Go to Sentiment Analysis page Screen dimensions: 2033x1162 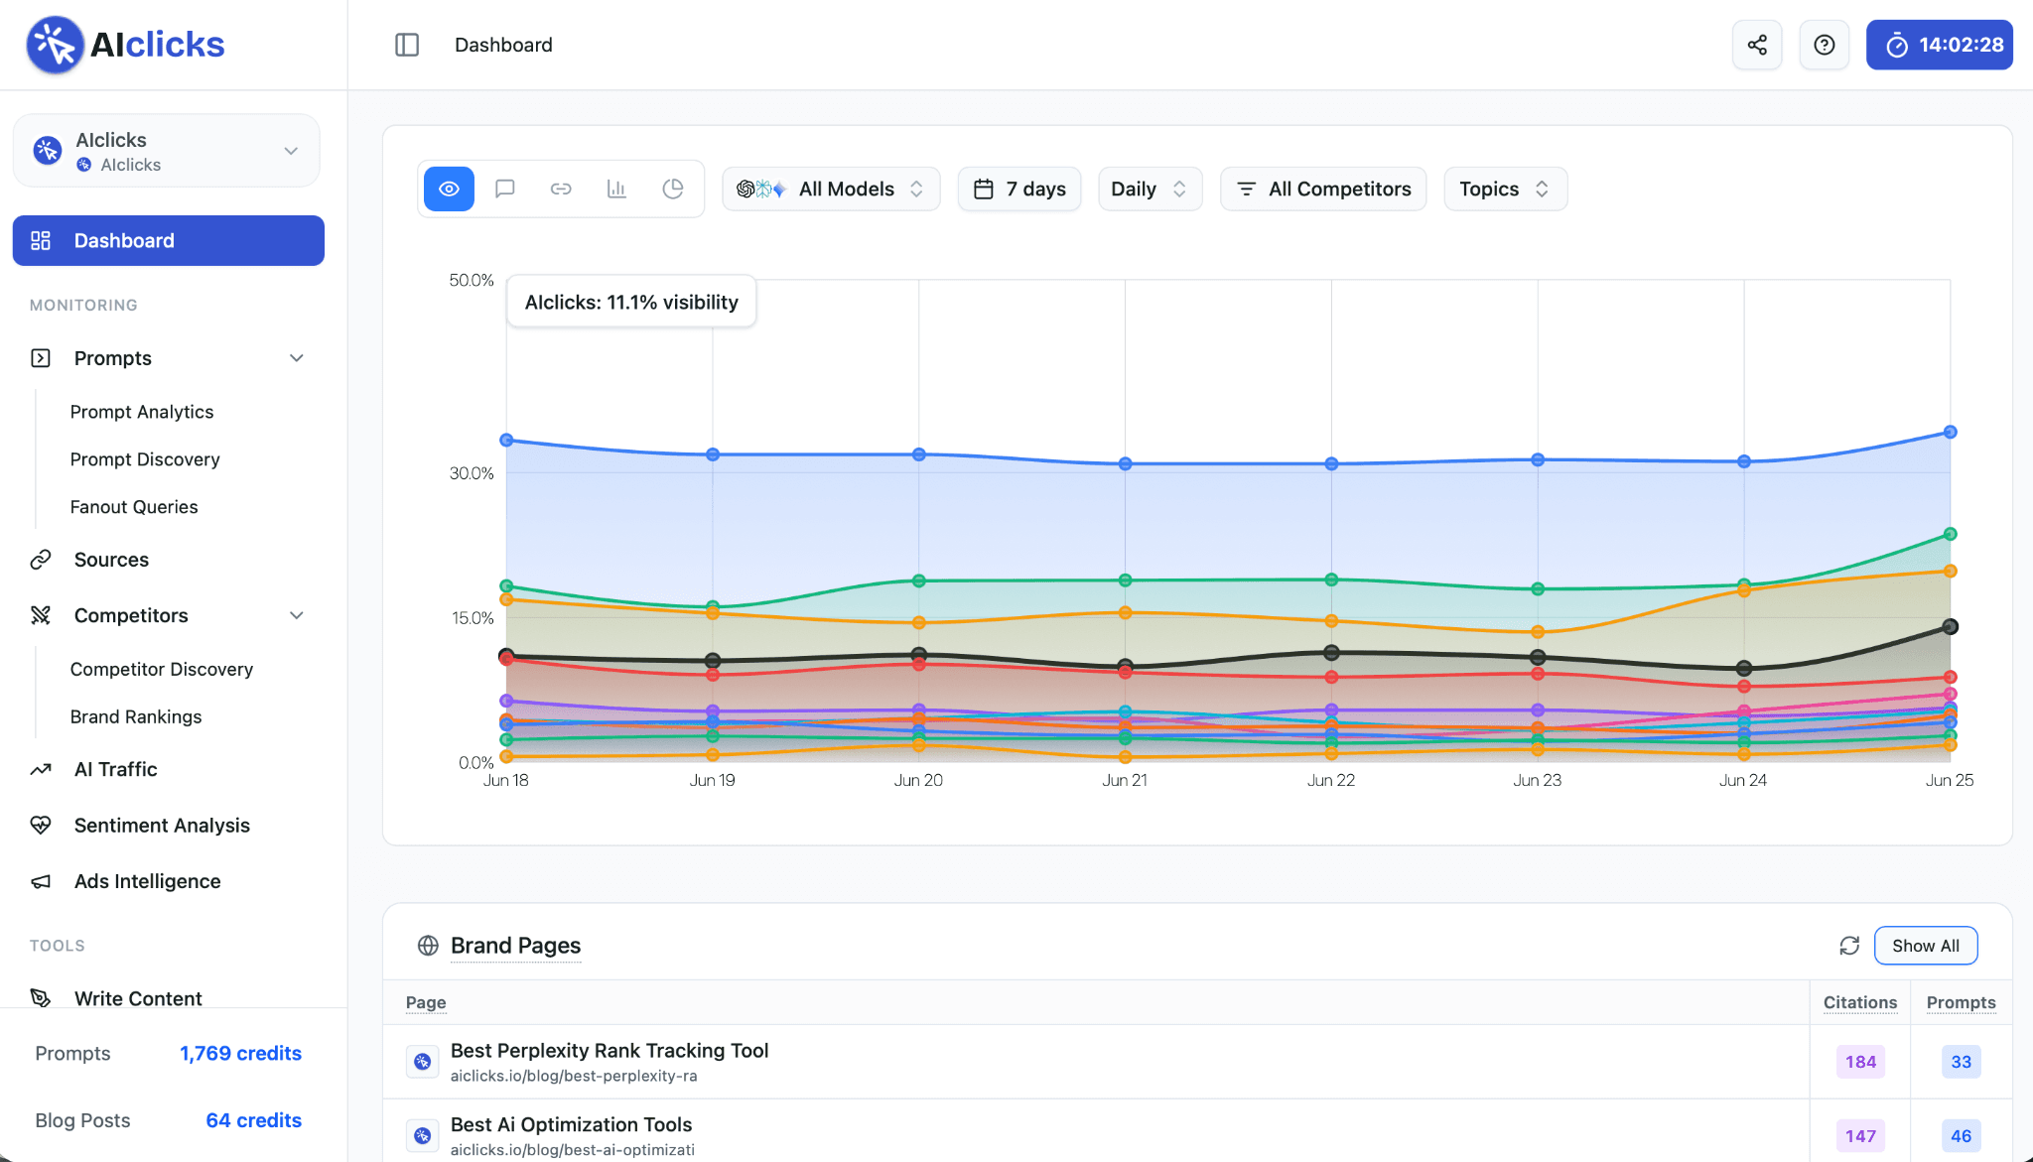click(x=162, y=826)
